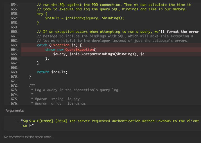Viewport: 201px width, 143px height.
Task: Click line 669 'return $result;'
Action: click(52, 72)
